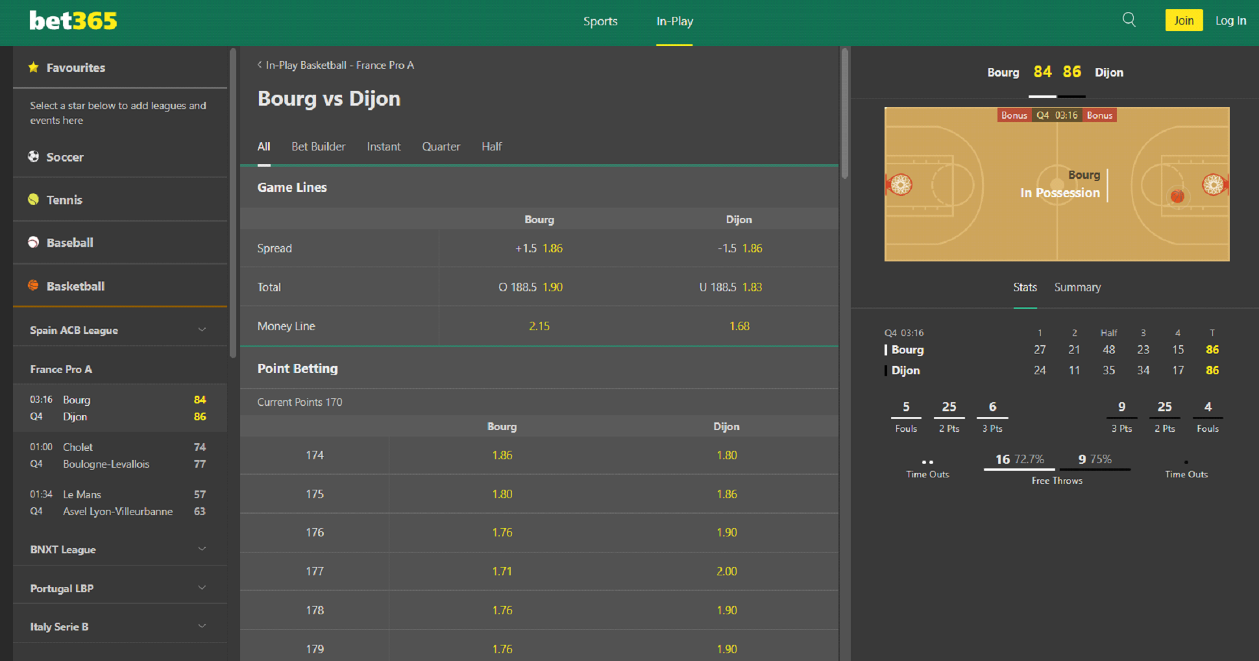1259x661 pixels.
Task: Expand the BNXT League section
Action: tap(120, 549)
